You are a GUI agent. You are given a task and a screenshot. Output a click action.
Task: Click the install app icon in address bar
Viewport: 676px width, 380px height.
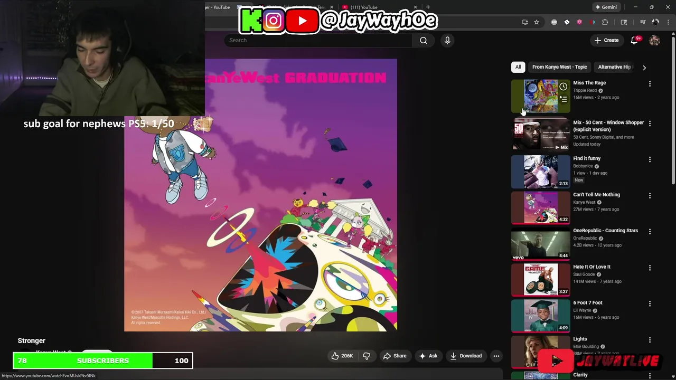pyautogui.click(x=525, y=22)
